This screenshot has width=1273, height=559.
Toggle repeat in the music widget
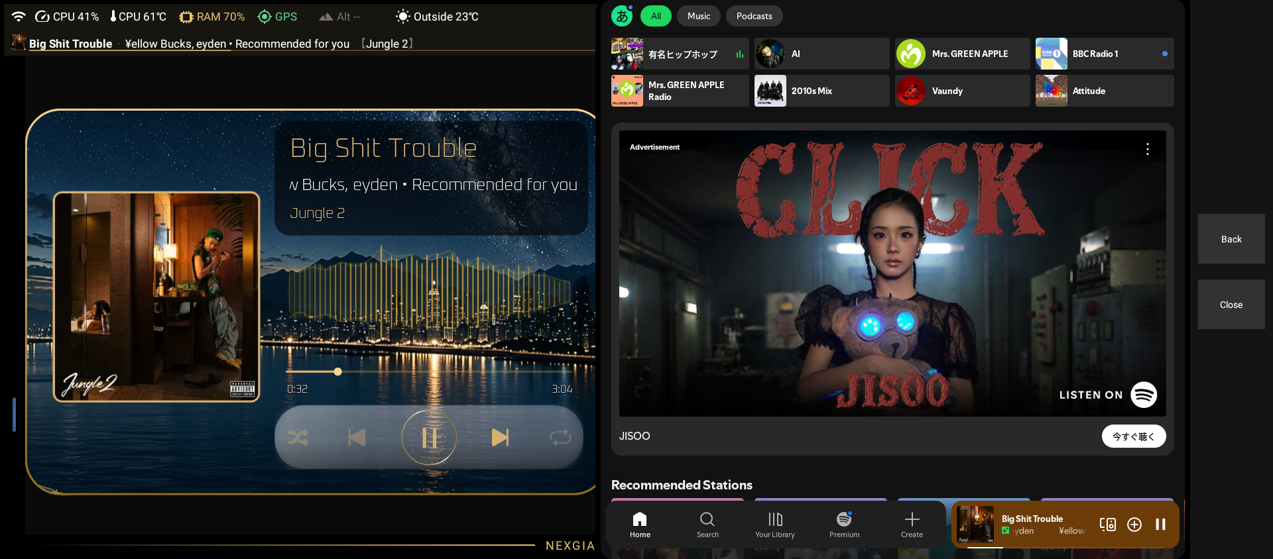tap(560, 437)
